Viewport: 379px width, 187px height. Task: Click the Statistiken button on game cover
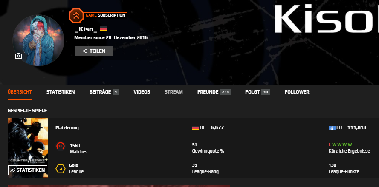28,170
